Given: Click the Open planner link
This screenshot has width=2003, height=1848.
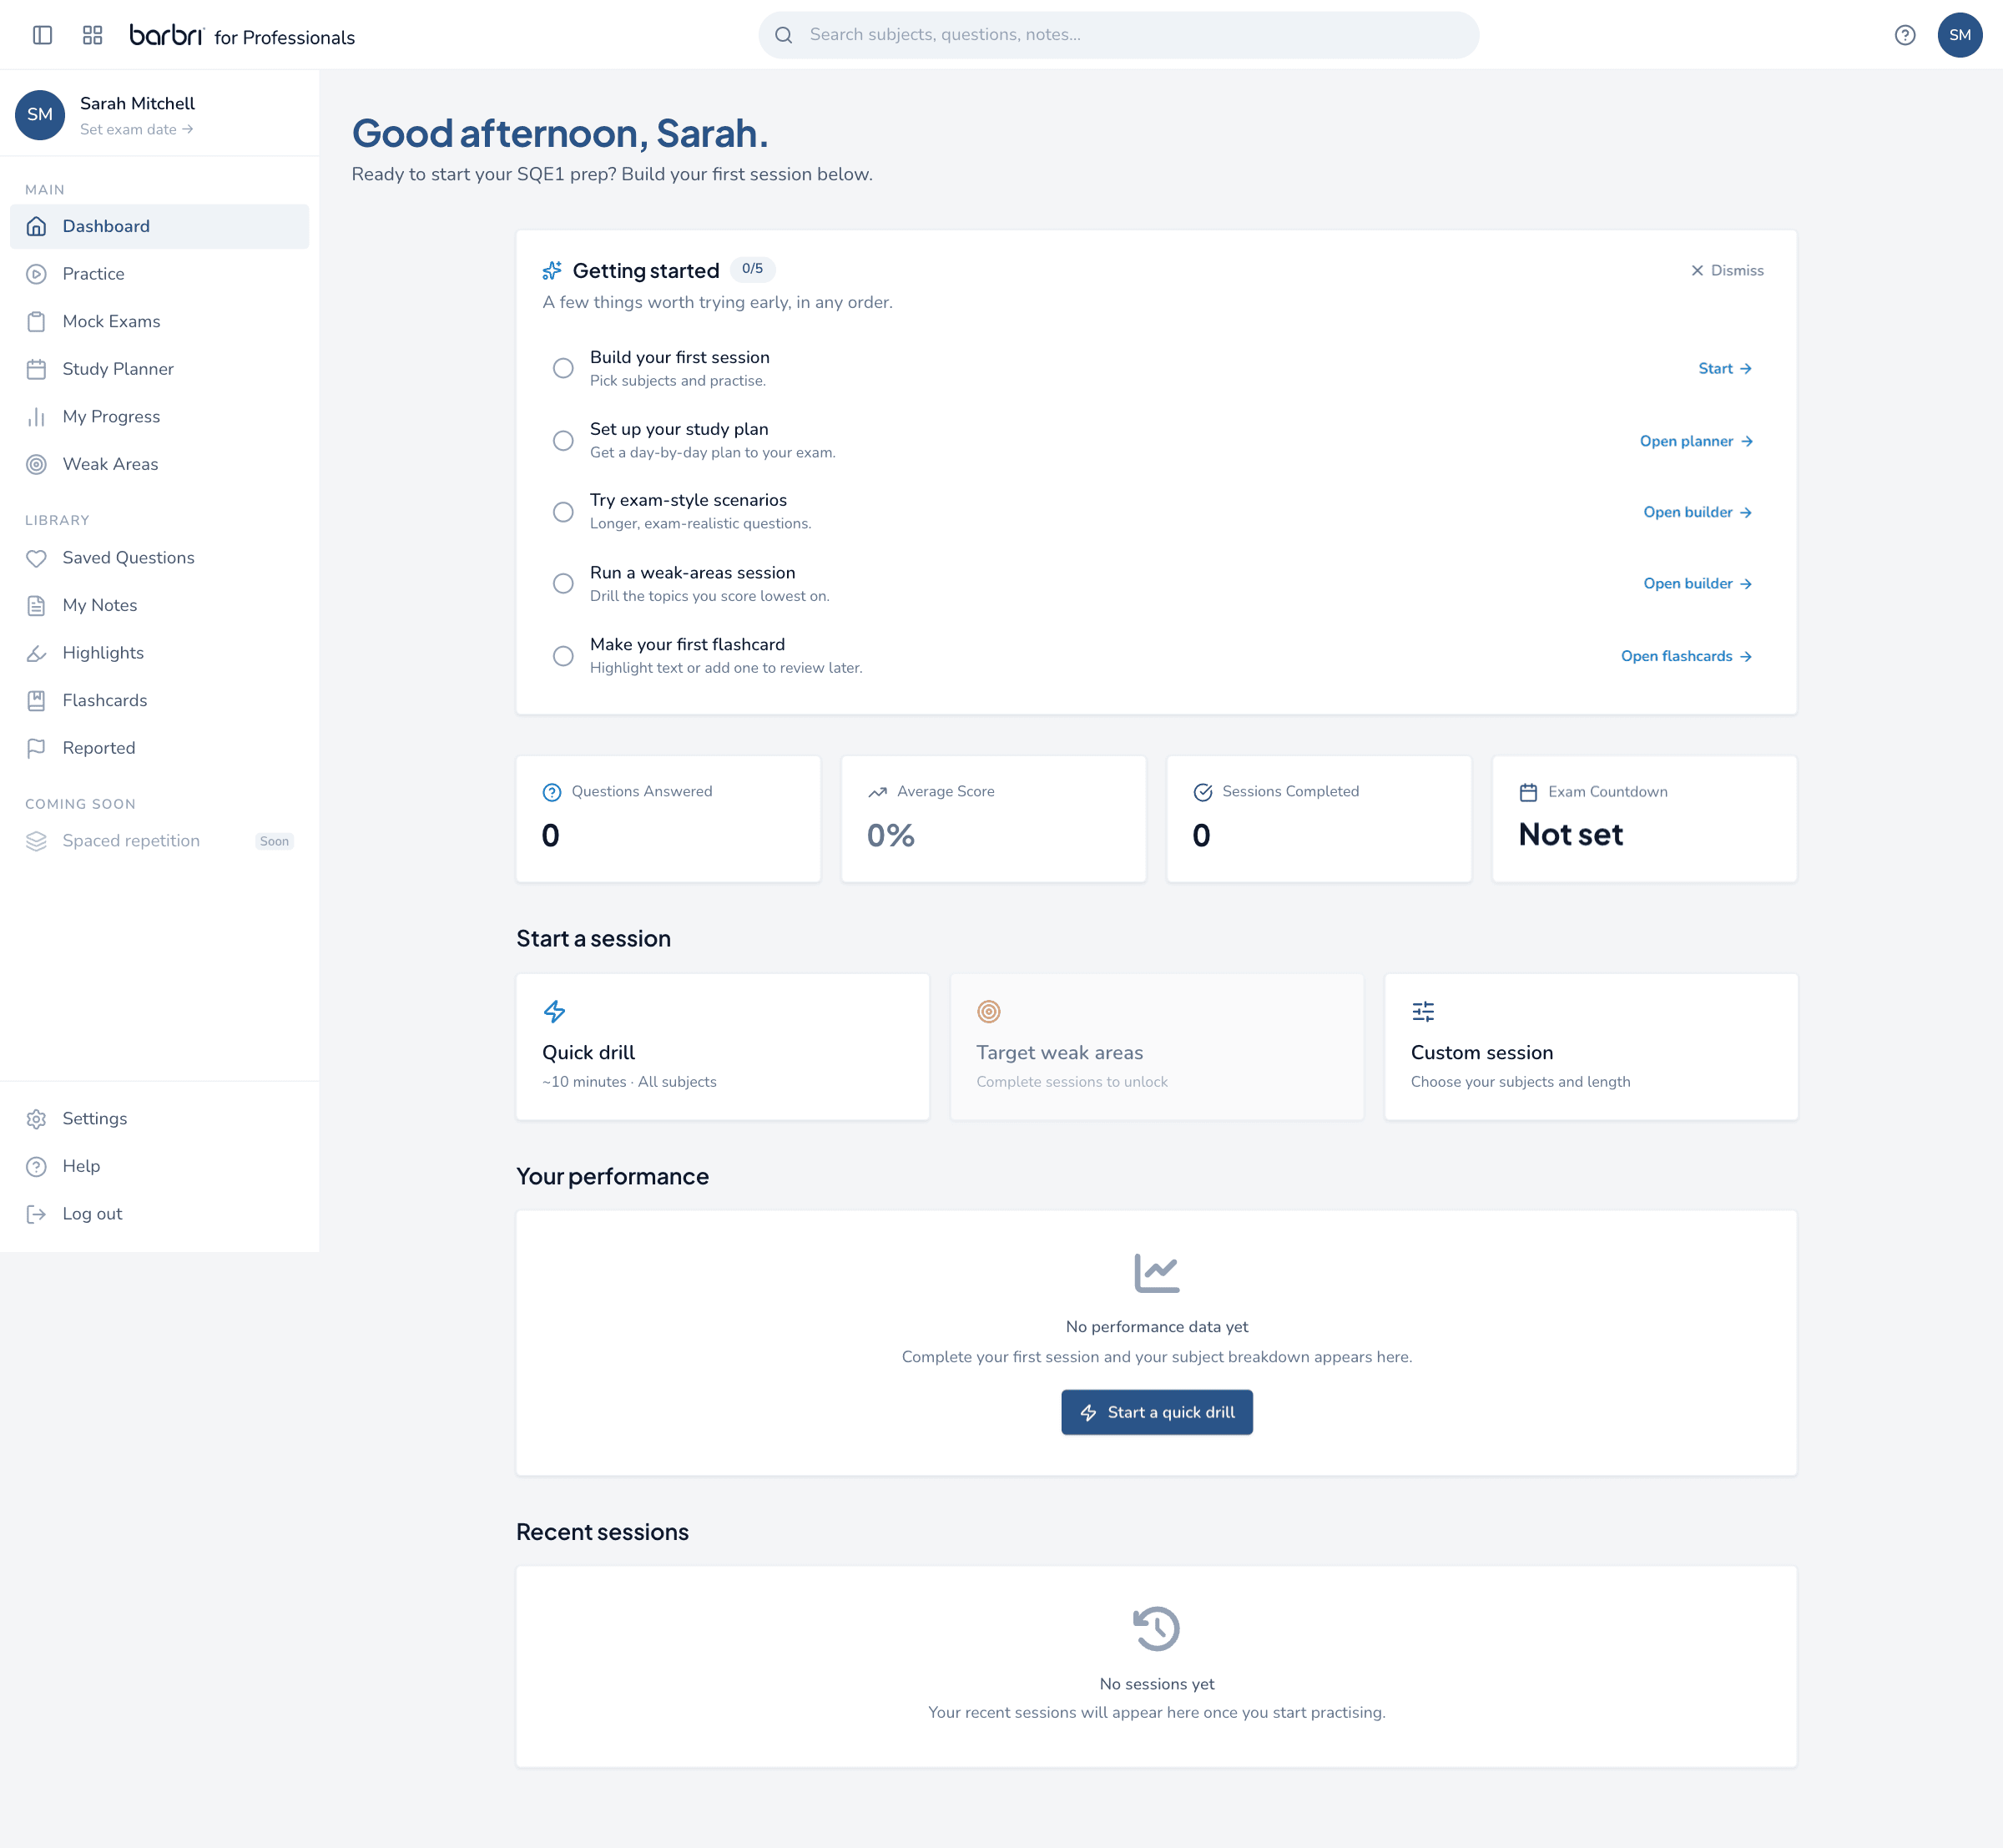Looking at the screenshot, I should 1696,441.
